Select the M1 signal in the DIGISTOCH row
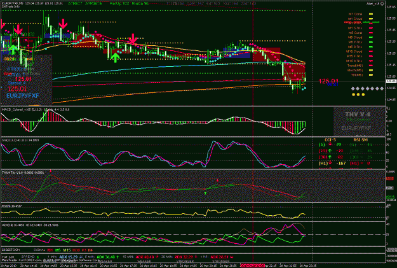397x268 pixels. (50, 250)
